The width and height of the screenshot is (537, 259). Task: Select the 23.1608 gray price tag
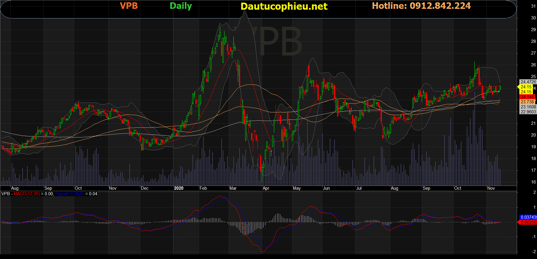point(528,107)
